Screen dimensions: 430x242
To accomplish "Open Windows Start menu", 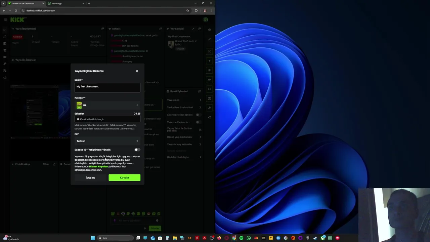I will point(93,238).
